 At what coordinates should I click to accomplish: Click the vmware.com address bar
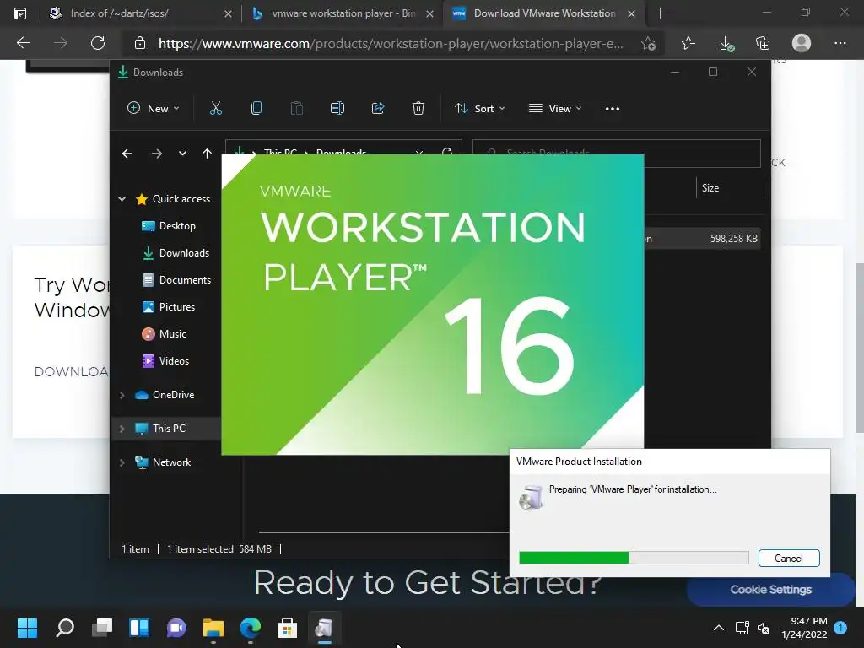pos(391,44)
